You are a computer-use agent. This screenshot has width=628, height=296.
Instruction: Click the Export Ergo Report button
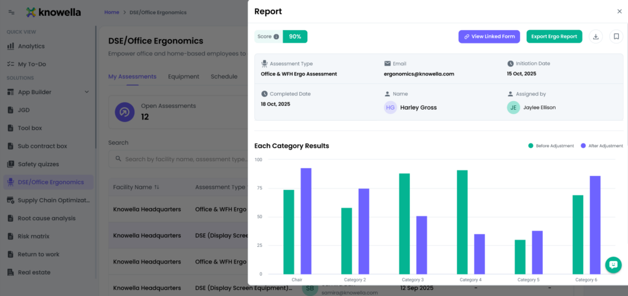pyautogui.click(x=554, y=36)
